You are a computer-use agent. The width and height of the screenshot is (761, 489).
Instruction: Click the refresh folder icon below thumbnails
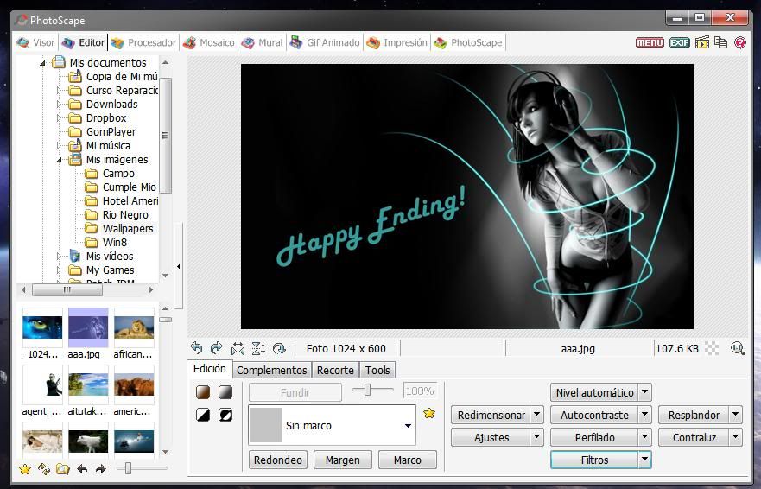[44, 469]
